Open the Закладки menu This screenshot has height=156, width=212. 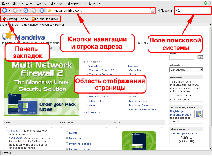[x=57, y=3]
